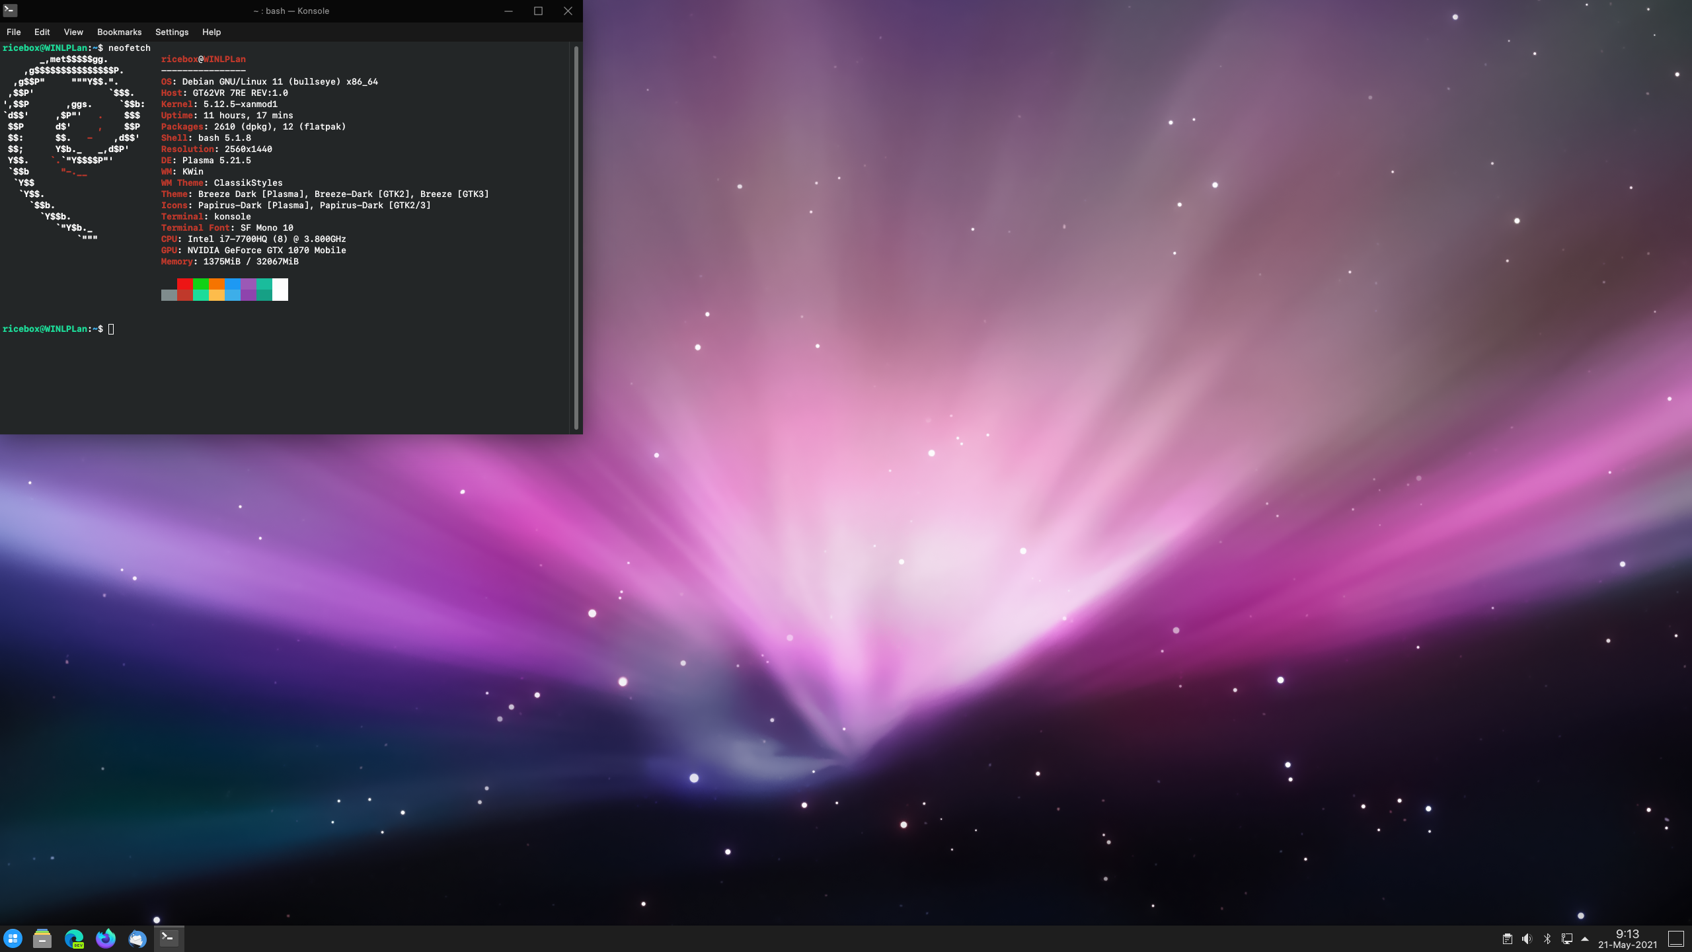Mute audio via the speaker tray icon

point(1527,939)
